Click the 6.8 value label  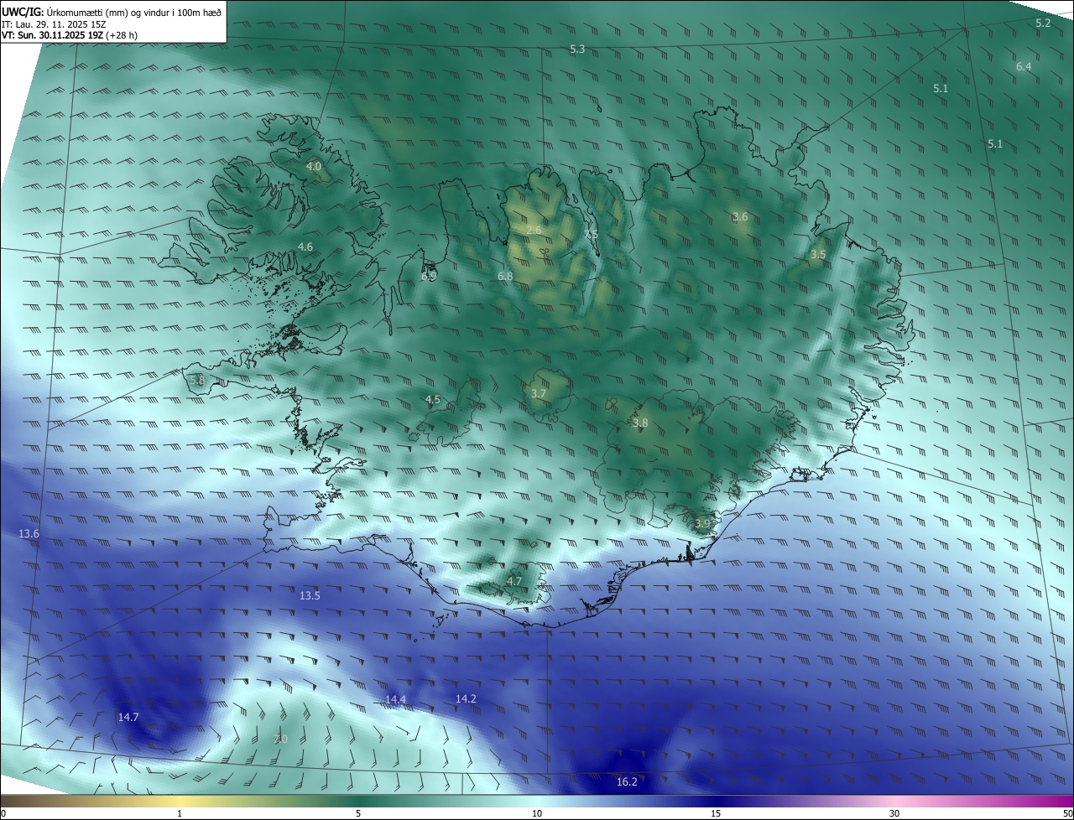pos(505,276)
